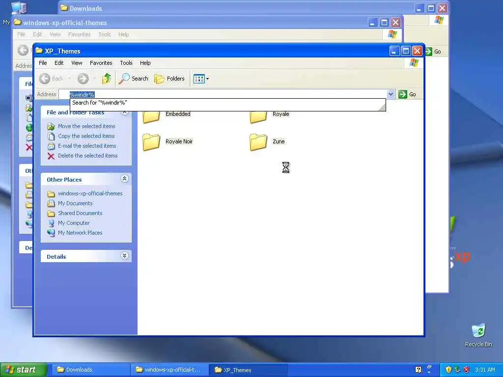Select the Zune folder icon
503x377 pixels.
[258, 142]
